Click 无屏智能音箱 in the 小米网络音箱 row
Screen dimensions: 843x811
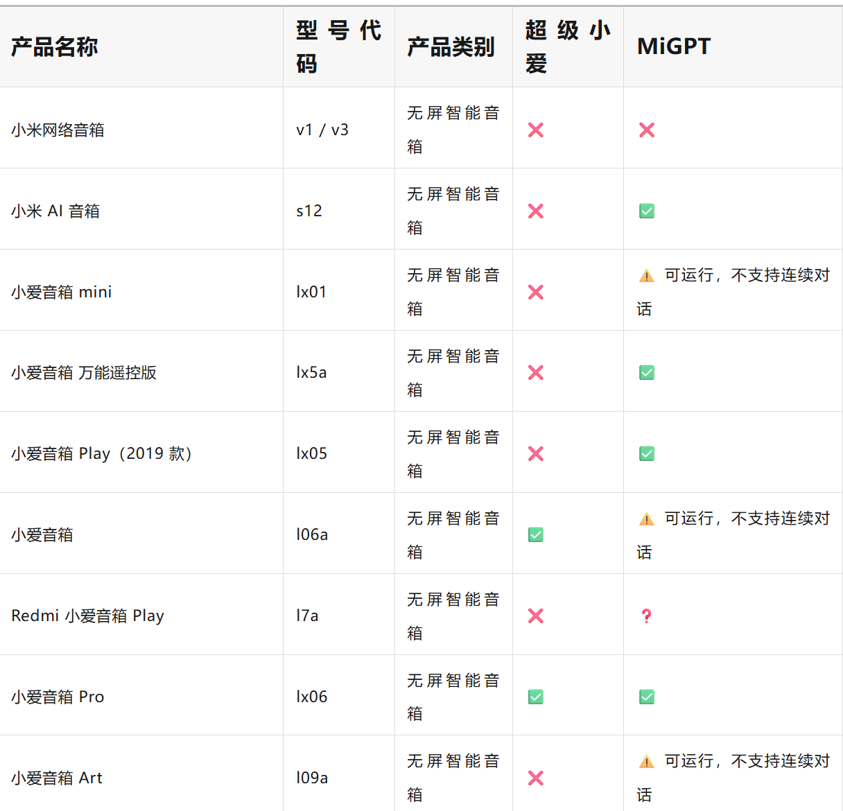tap(453, 130)
